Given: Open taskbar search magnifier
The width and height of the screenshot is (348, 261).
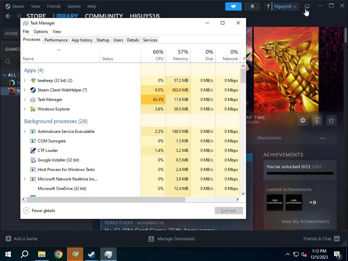Looking at the screenshot, I should click(24, 254).
